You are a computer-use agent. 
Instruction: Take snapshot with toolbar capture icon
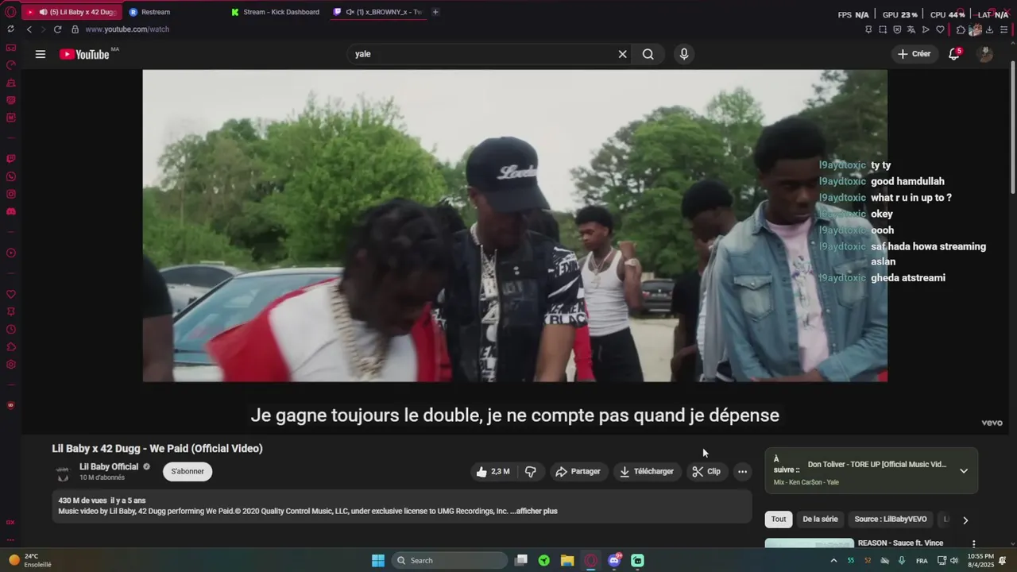tap(883, 29)
